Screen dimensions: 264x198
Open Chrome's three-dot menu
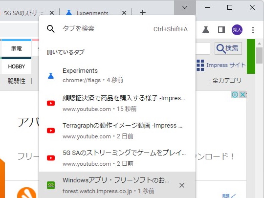click(x=253, y=30)
